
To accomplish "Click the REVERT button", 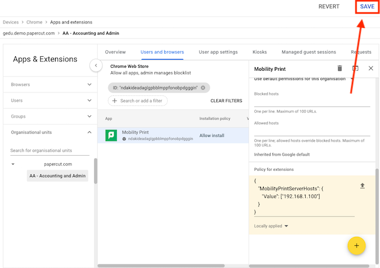I will [x=329, y=6].
